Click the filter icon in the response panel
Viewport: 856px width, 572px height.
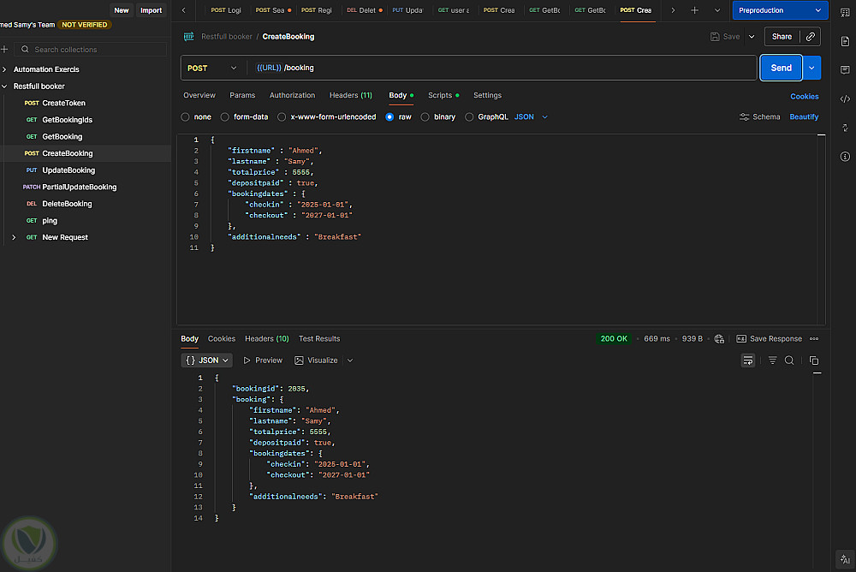772,360
